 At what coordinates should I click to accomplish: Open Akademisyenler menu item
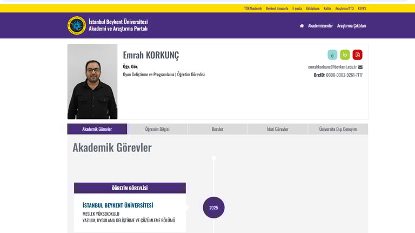320,26
